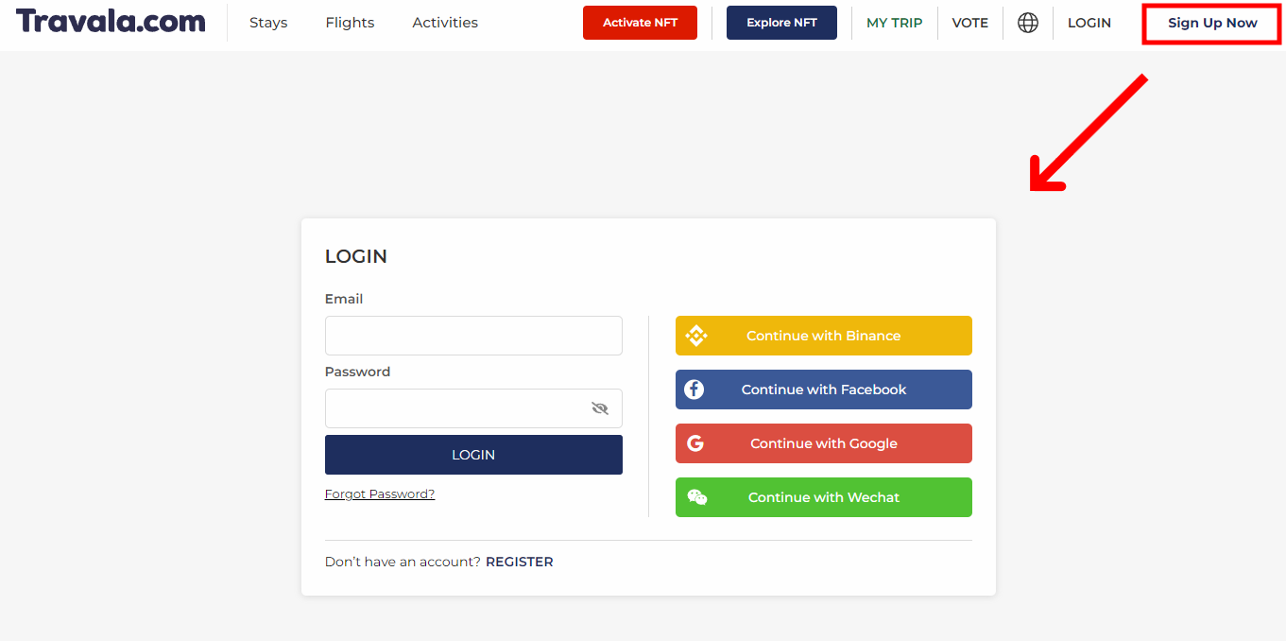Open the Flights menu

tap(350, 23)
